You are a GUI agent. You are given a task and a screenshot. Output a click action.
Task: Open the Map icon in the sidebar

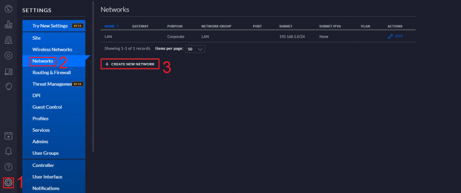[x=8, y=40]
